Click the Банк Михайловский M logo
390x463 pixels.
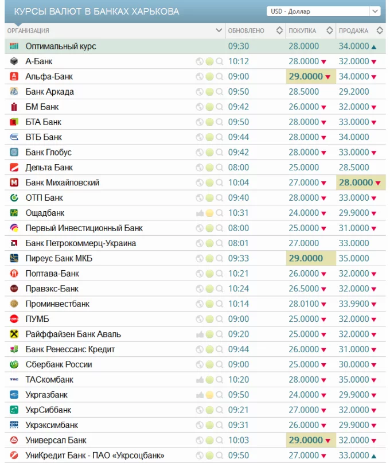click(14, 182)
